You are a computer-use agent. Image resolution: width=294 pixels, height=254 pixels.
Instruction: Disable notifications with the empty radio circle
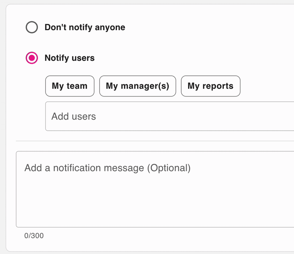tap(32, 28)
